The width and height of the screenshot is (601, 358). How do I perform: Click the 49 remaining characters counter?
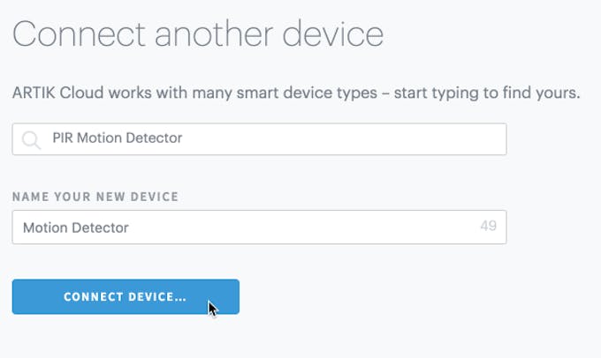pos(488,226)
